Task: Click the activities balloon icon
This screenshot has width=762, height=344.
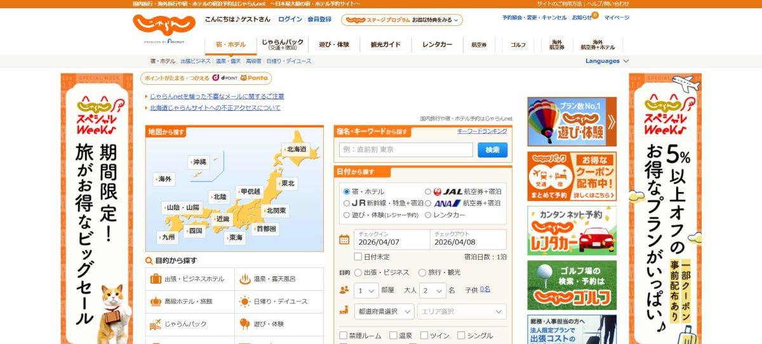Action: (x=245, y=324)
